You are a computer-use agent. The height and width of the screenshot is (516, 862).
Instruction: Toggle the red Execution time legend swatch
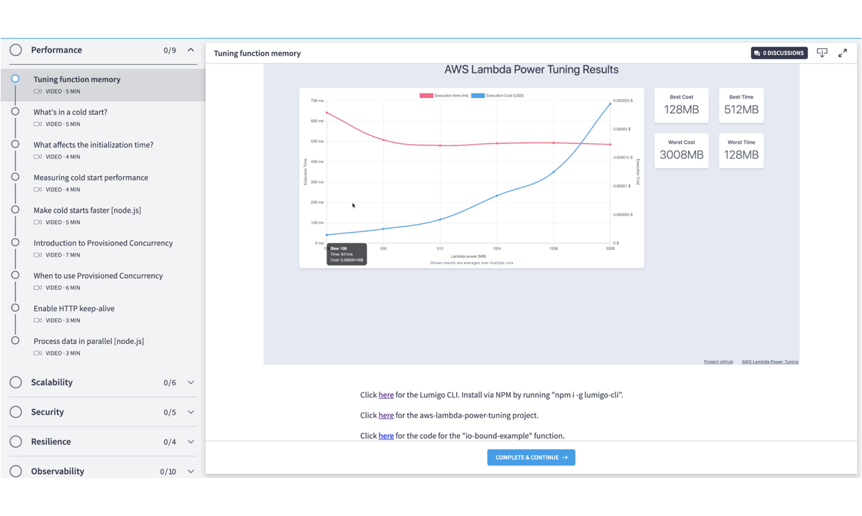click(x=426, y=95)
